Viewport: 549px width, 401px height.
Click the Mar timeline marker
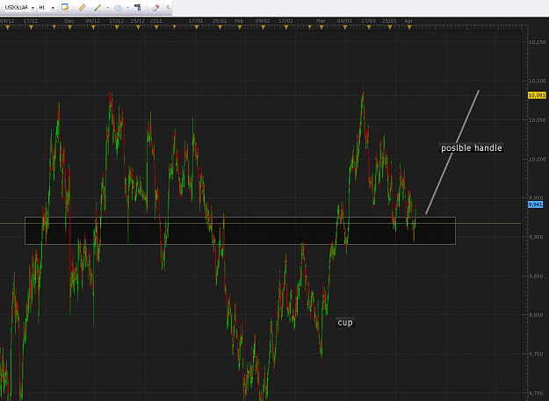[321, 27]
